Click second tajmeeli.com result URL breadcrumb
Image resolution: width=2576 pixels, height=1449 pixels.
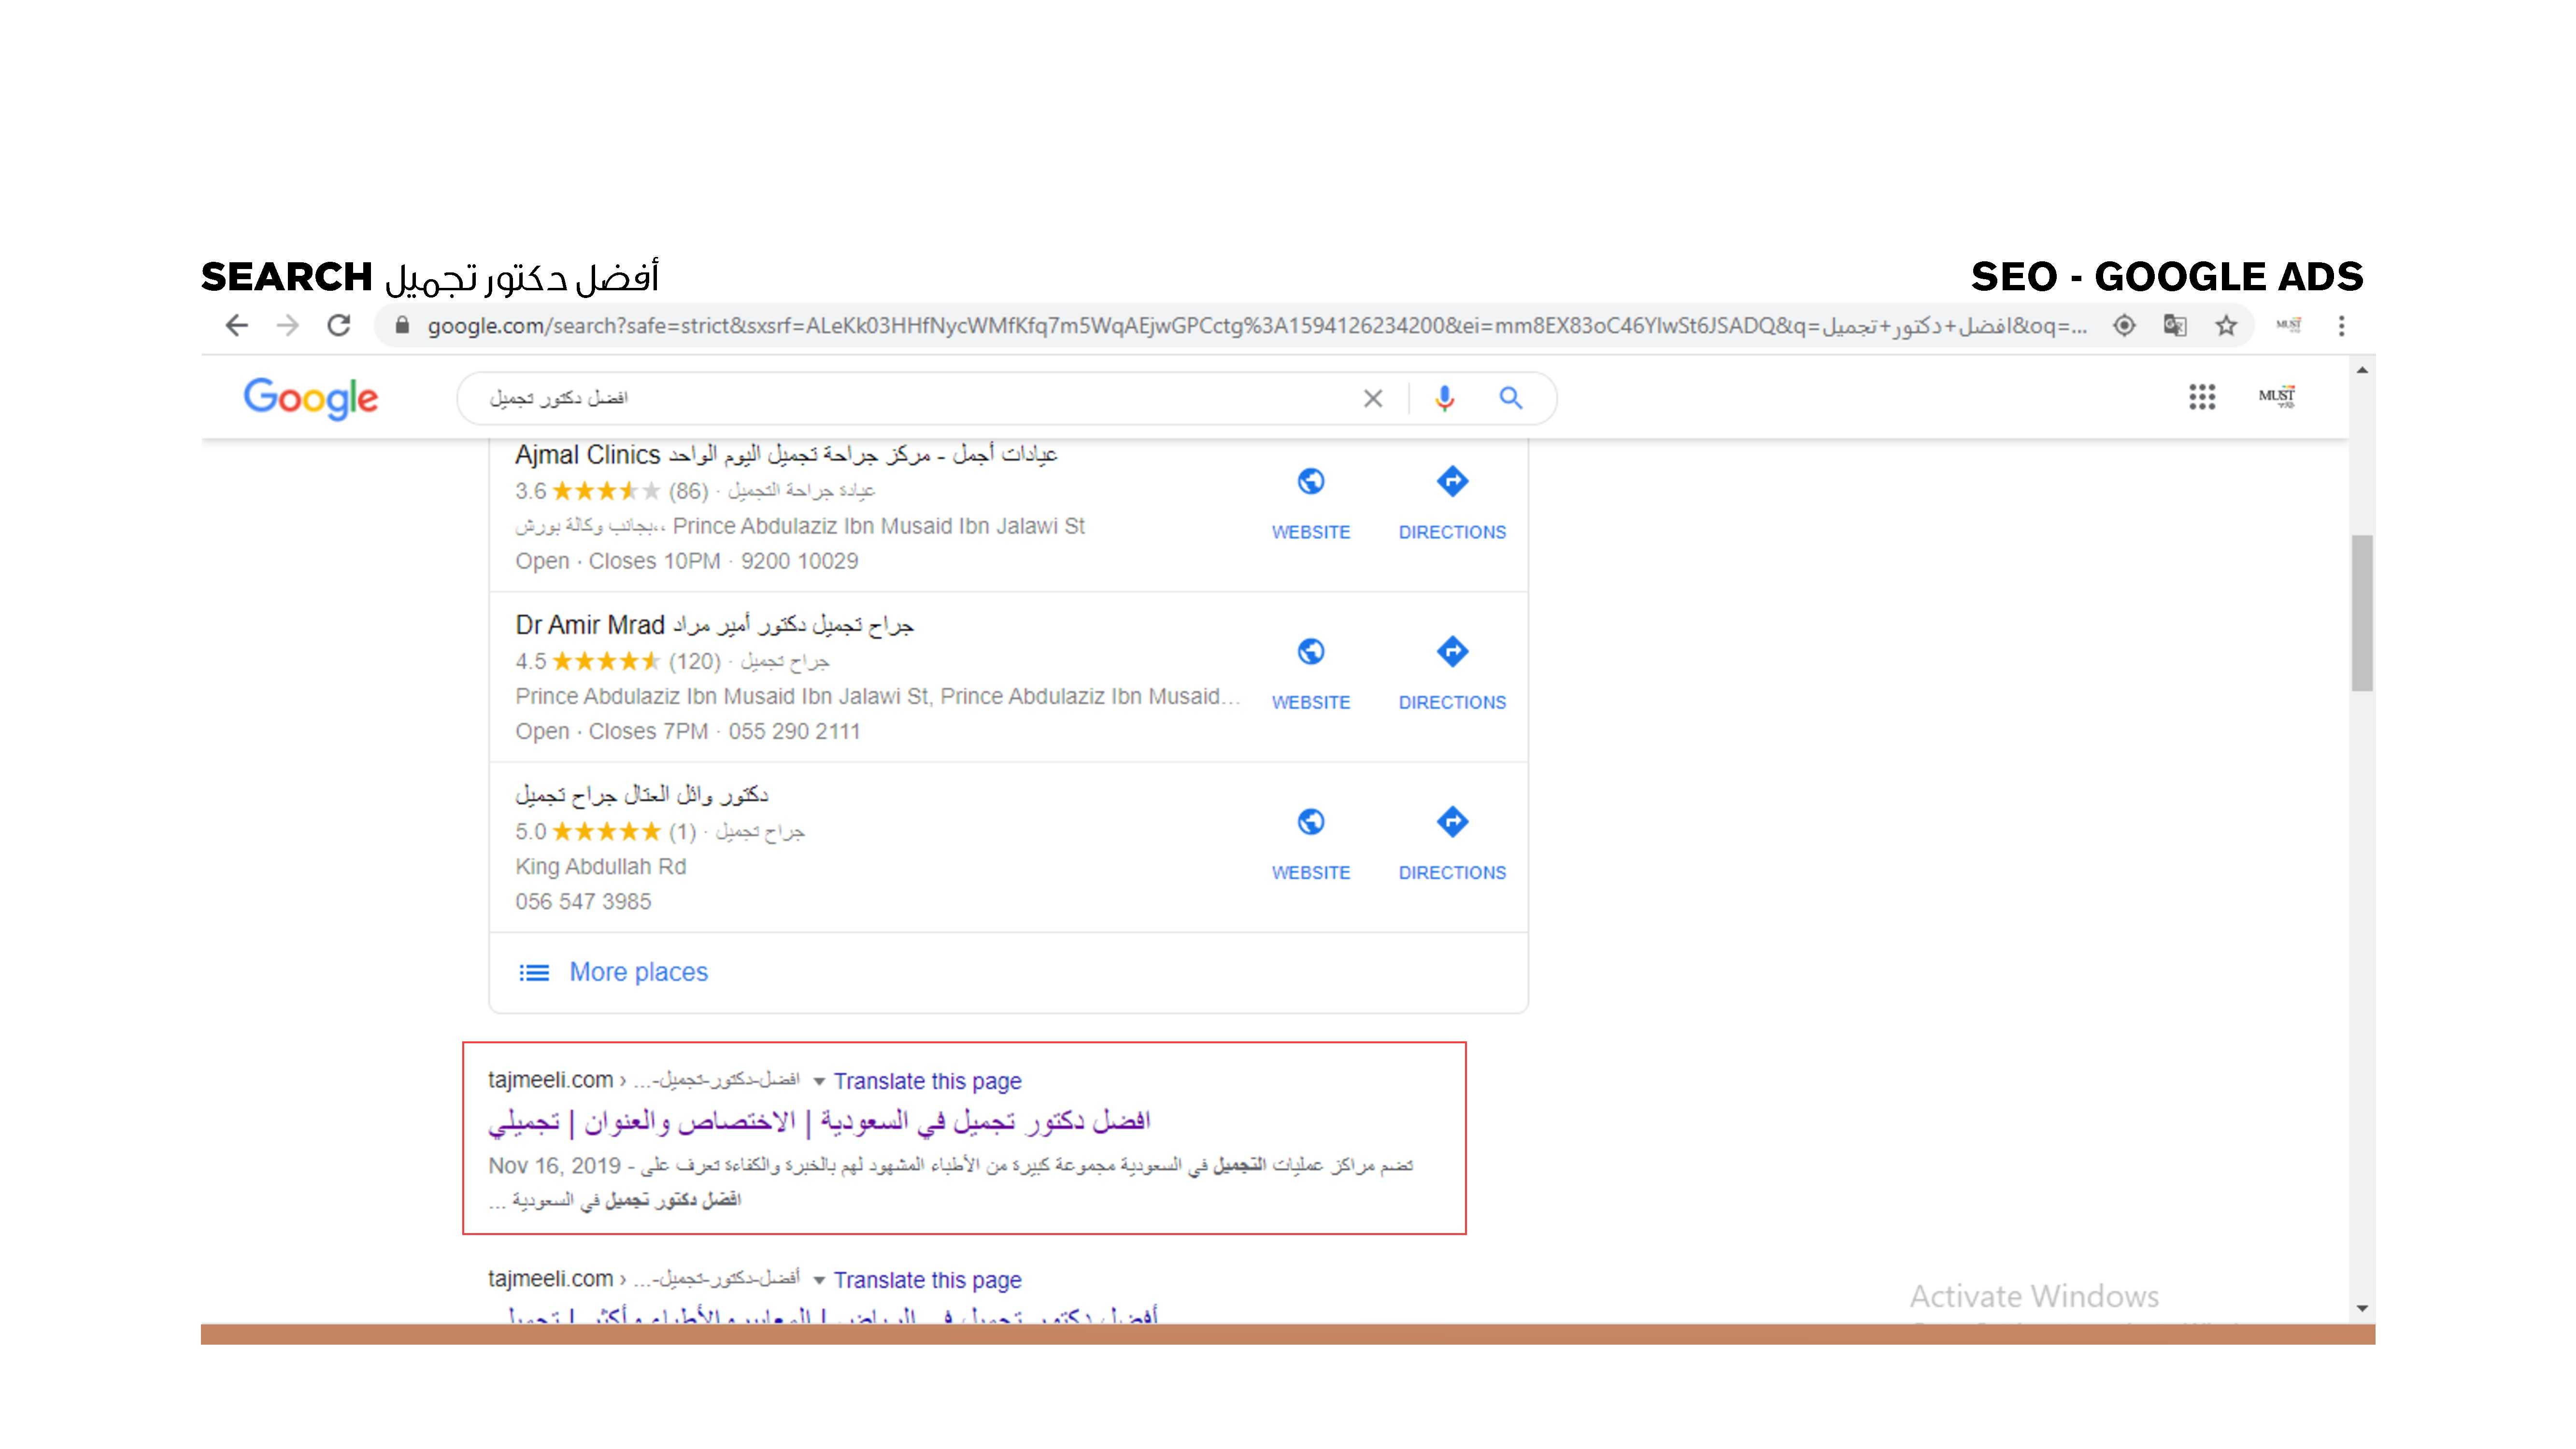click(x=643, y=1280)
